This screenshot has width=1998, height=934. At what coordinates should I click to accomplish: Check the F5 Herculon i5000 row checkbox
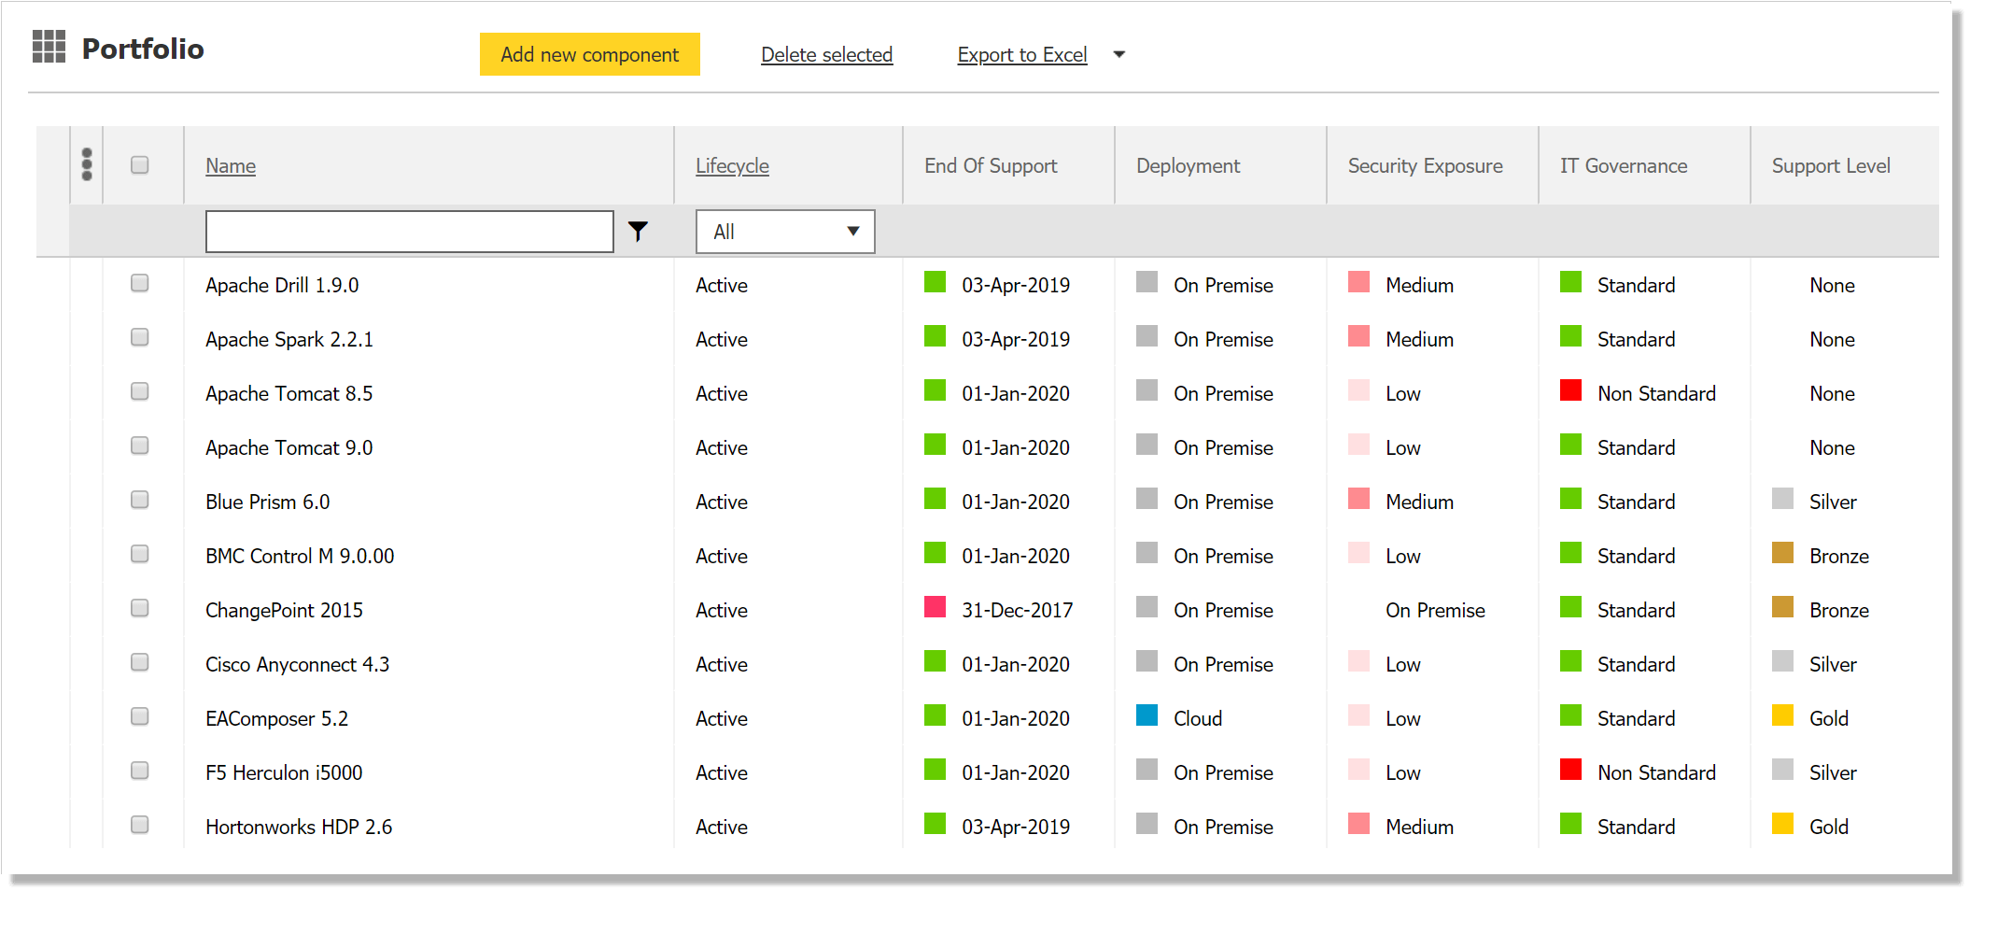[140, 771]
